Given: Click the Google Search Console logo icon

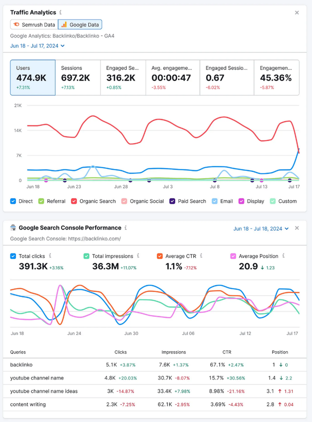Looking at the screenshot, I should (13, 228).
